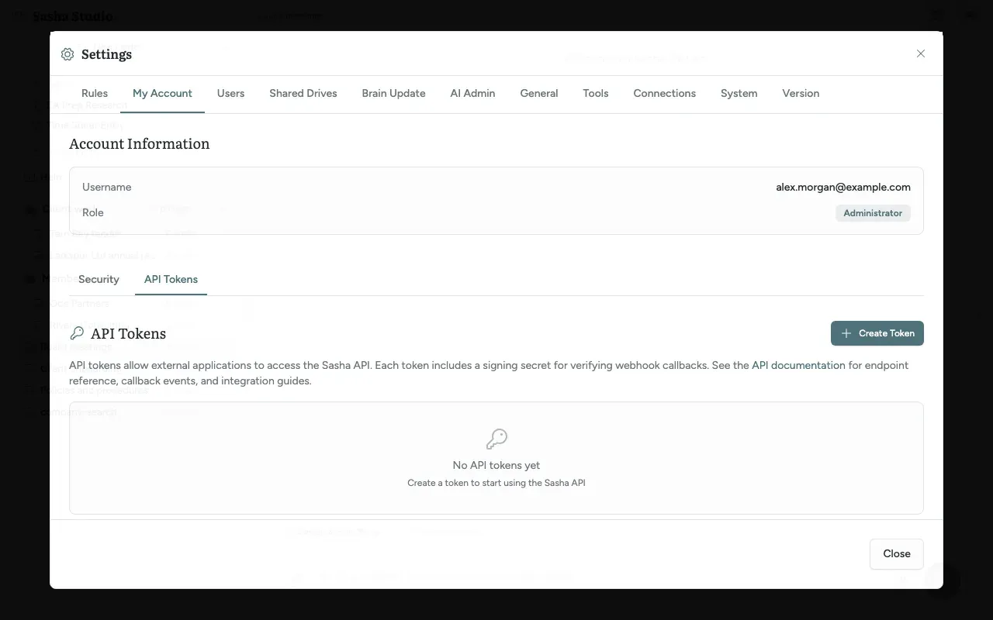Click the key icon above No API tokens yet
The image size is (993, 620).
pyautogui.click(x=496, y=439)
